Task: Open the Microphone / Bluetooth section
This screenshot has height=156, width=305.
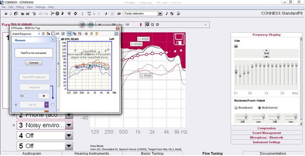Action: point(266,137)
